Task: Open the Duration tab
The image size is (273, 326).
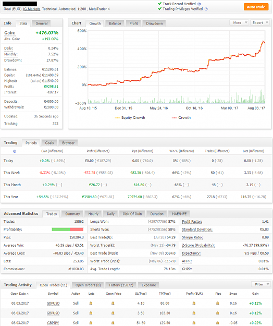Action: pyautogui.click(x=157, y=214)
